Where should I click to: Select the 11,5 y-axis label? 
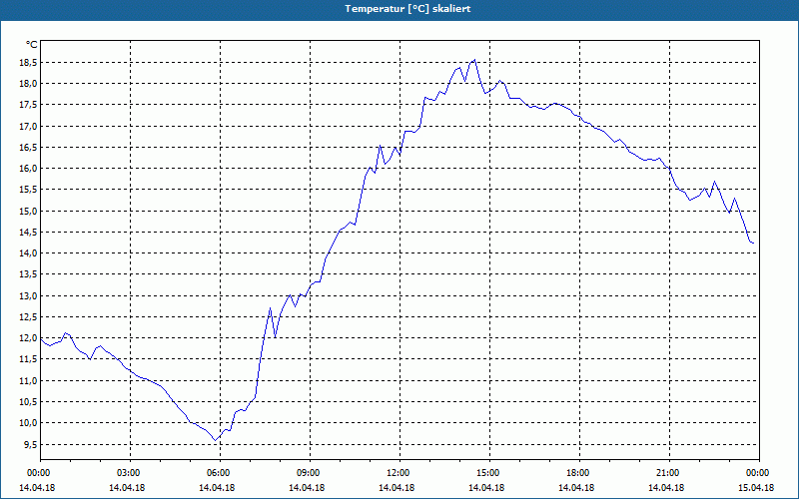tap(29, 359)
